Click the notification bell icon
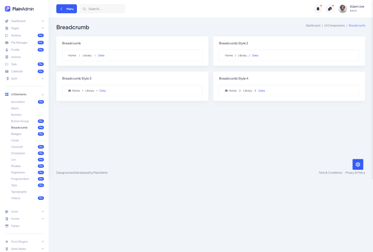 coord(318,8)
